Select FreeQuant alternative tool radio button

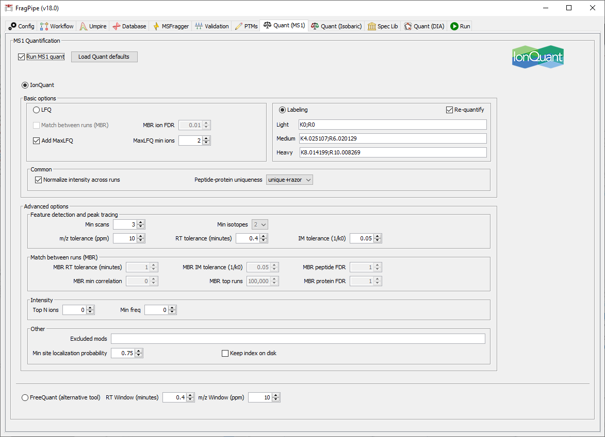point(25,397)
